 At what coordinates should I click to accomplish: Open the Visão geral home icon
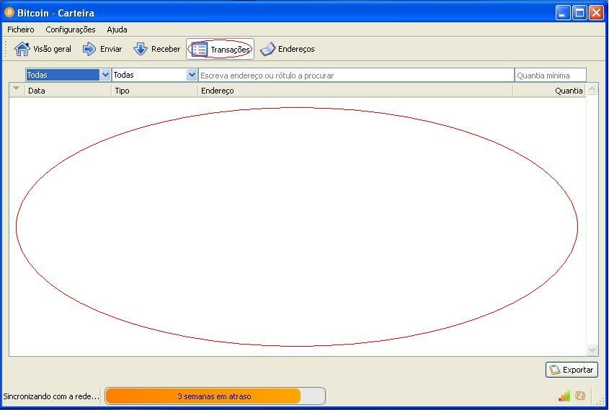tap(22, 49)
